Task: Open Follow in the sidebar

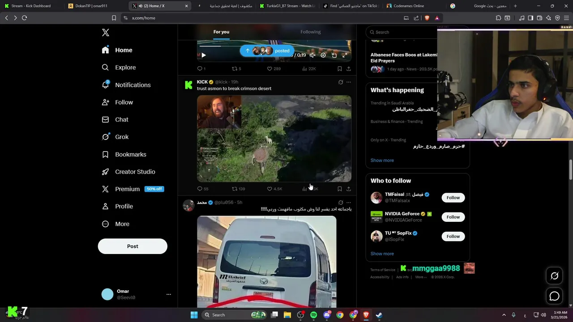Action: (118, 102)
